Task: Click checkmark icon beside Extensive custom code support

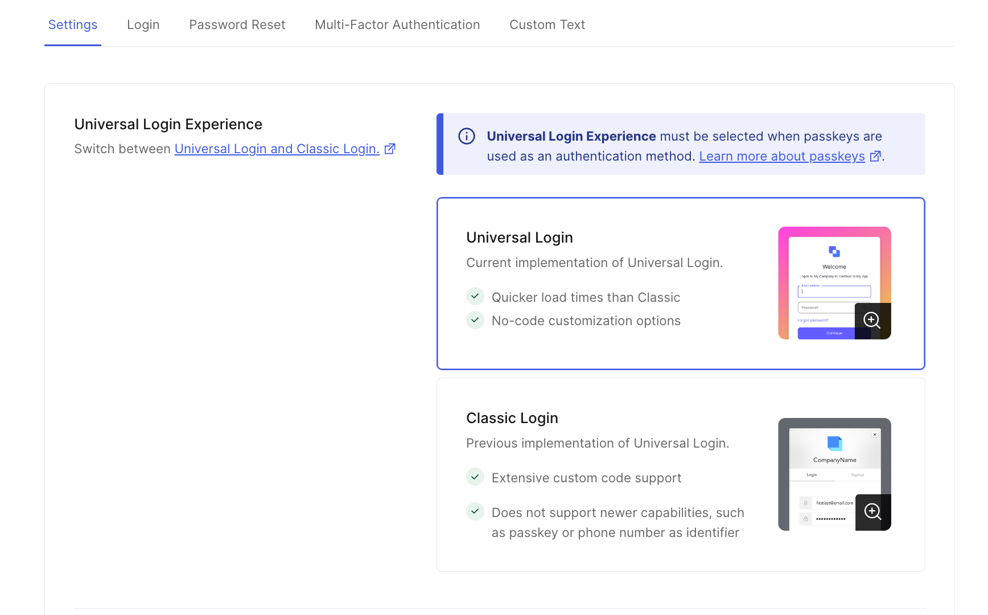Action: click(475, 477)
